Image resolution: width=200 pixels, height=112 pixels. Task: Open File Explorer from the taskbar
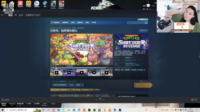(x=69, y=110)
